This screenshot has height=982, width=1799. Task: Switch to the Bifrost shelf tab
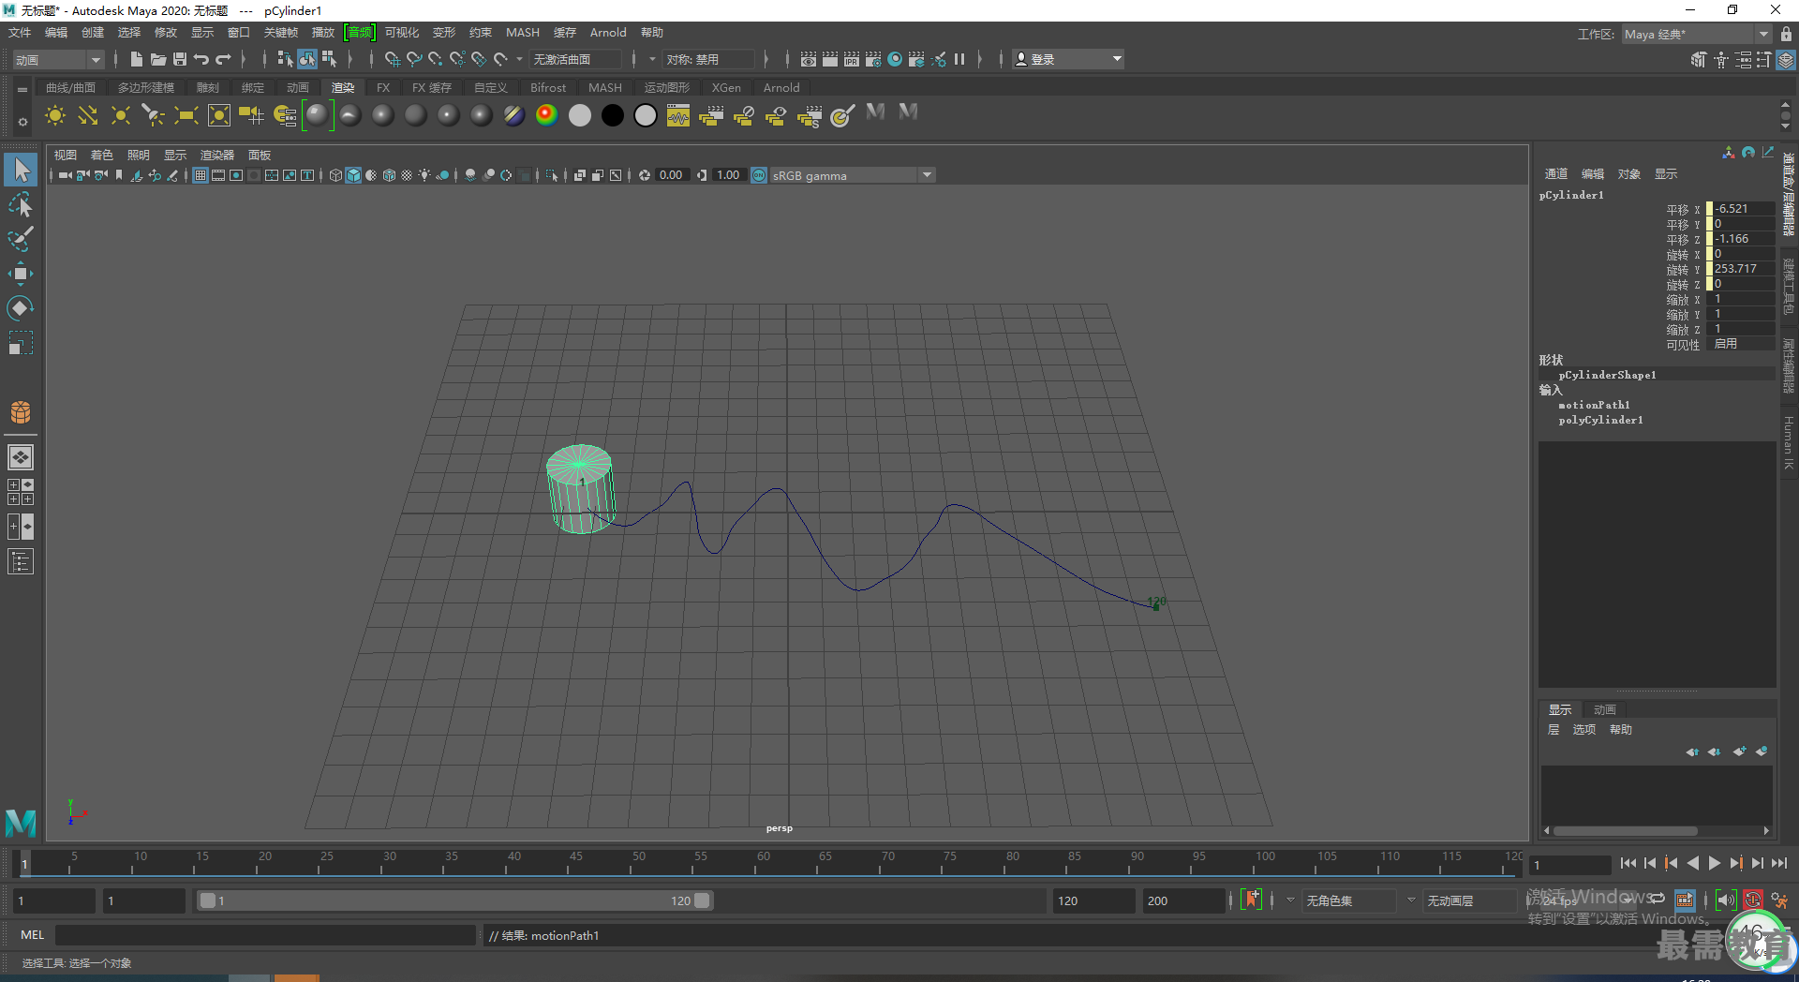(x=548, y=87)
